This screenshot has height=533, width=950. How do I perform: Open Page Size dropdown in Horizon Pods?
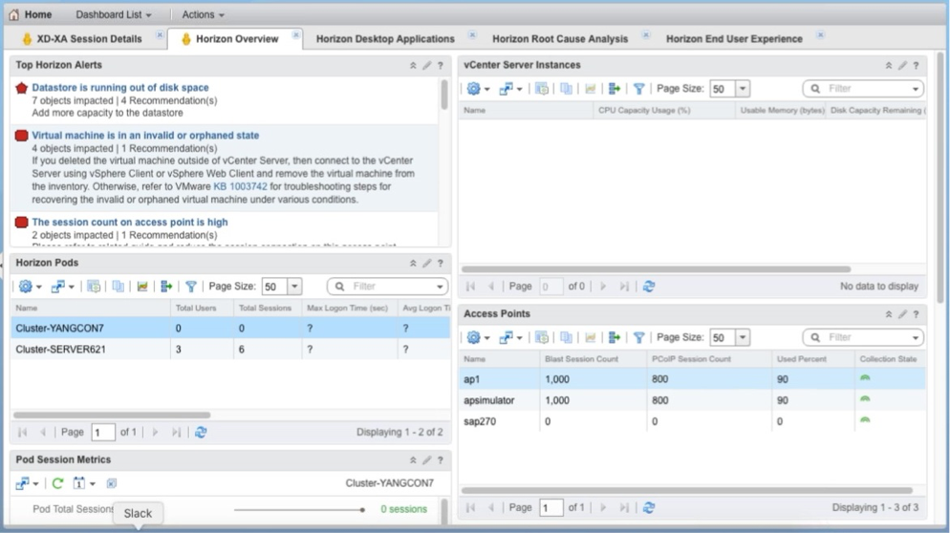pyautogui.click(x=294, y=287)
